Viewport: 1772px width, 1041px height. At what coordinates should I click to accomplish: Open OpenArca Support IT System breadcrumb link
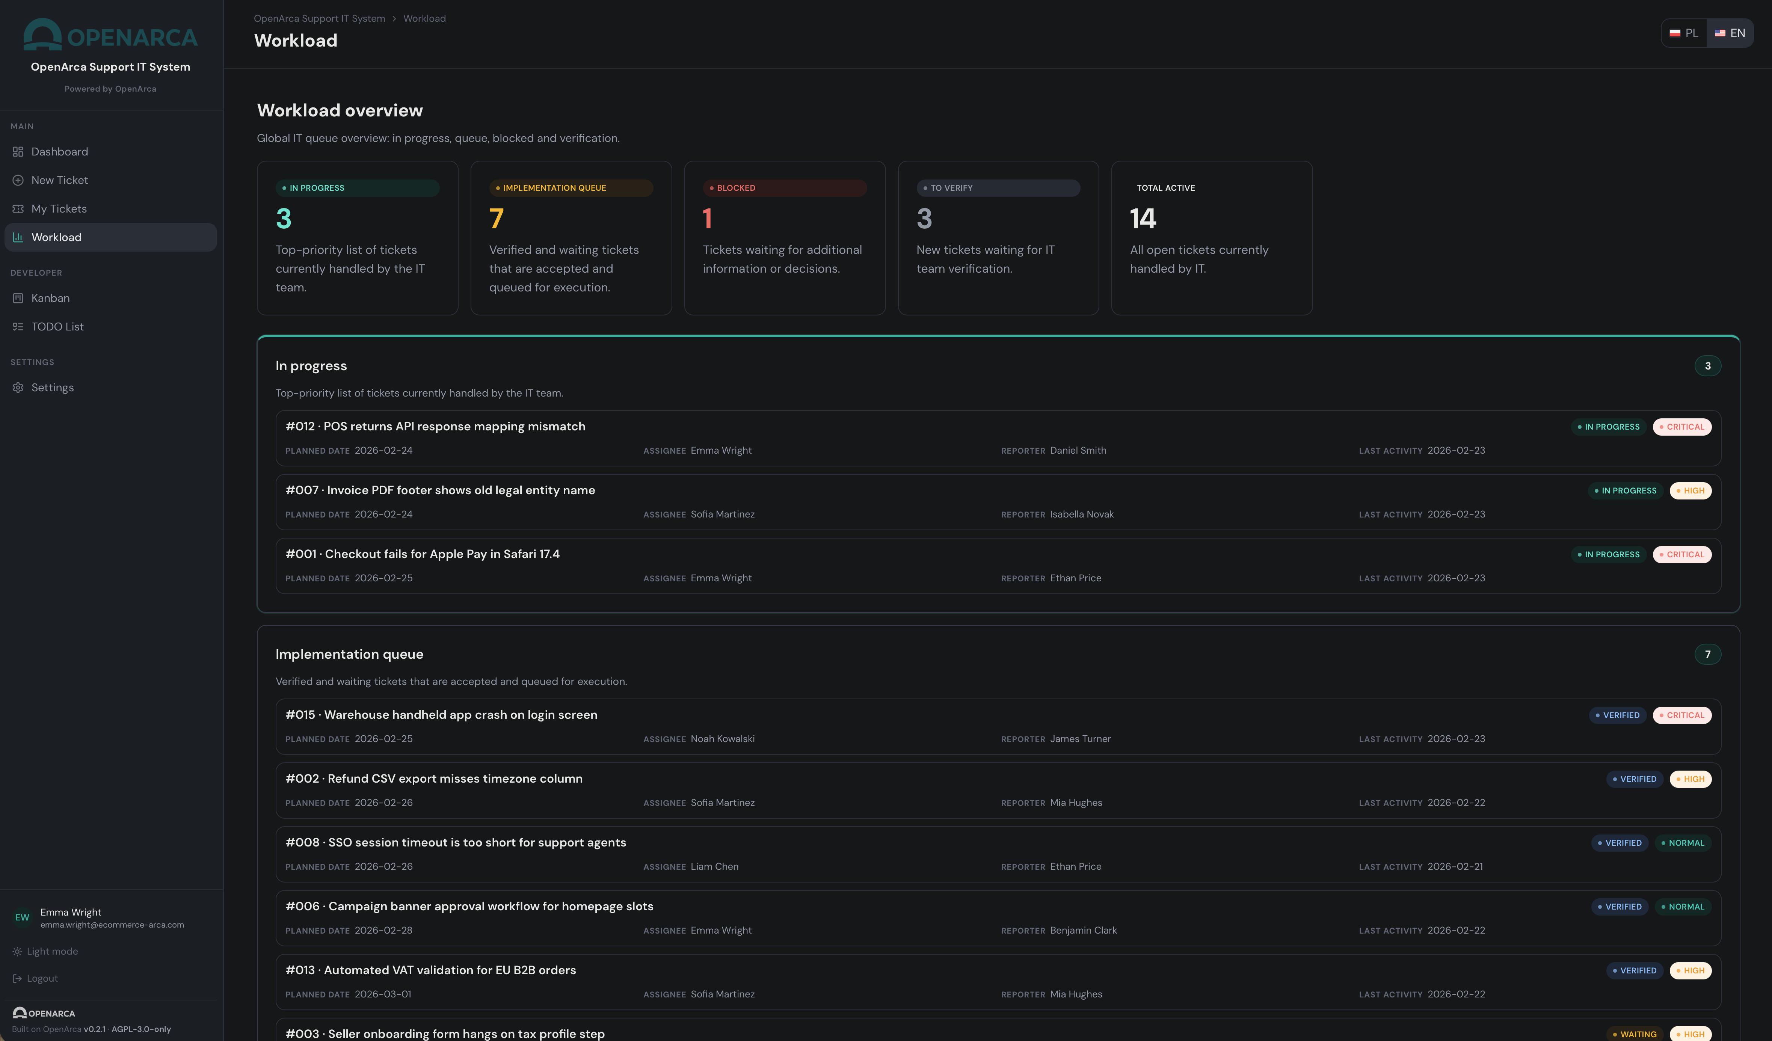click(x=319, y=18)
